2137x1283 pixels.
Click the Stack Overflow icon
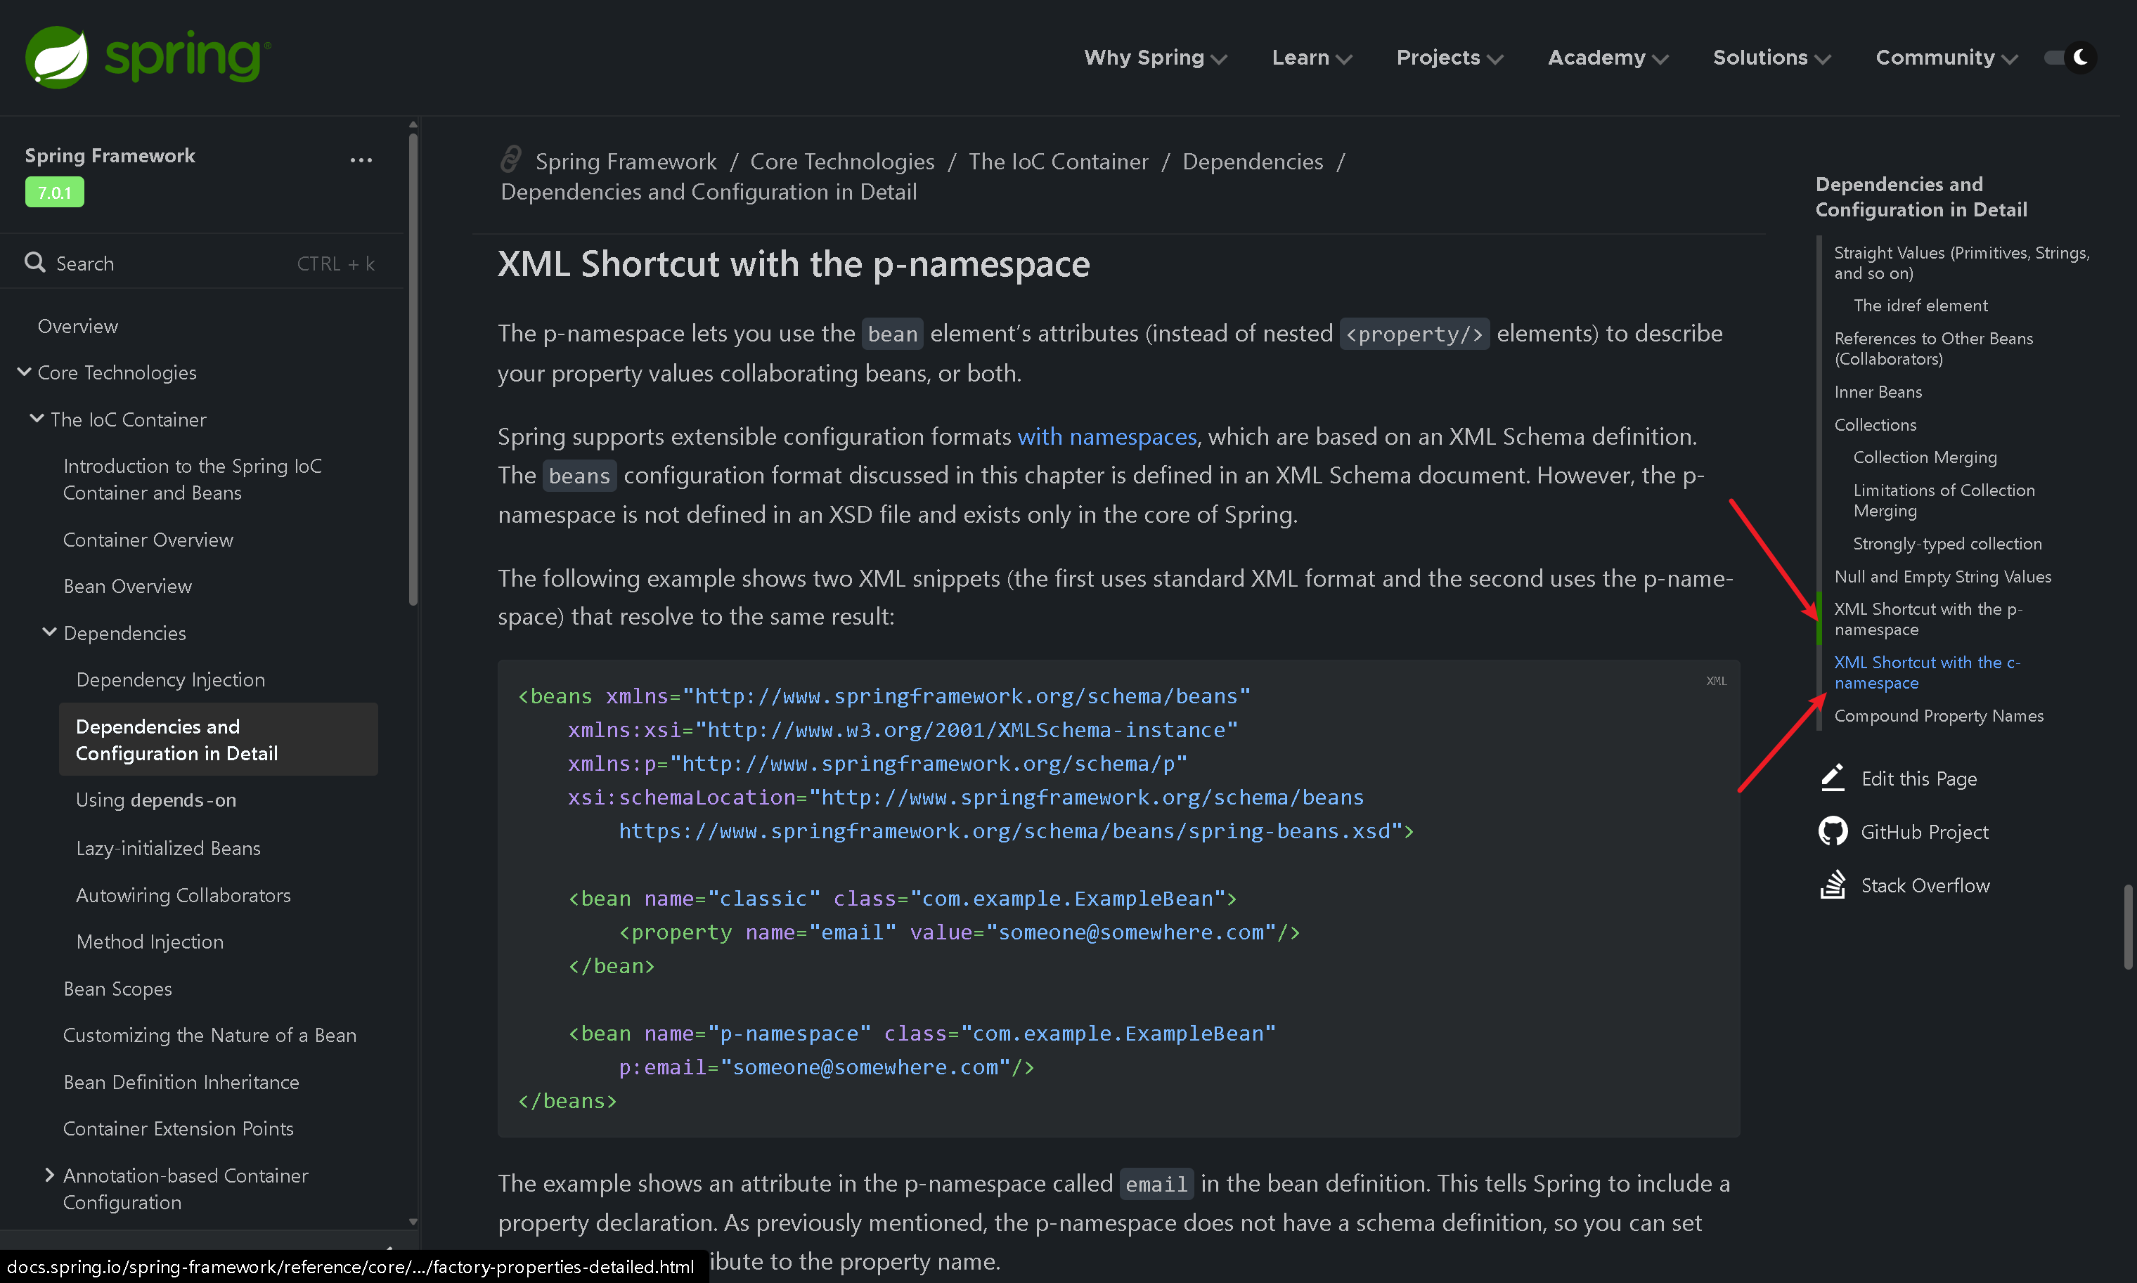pos(1833,885)
